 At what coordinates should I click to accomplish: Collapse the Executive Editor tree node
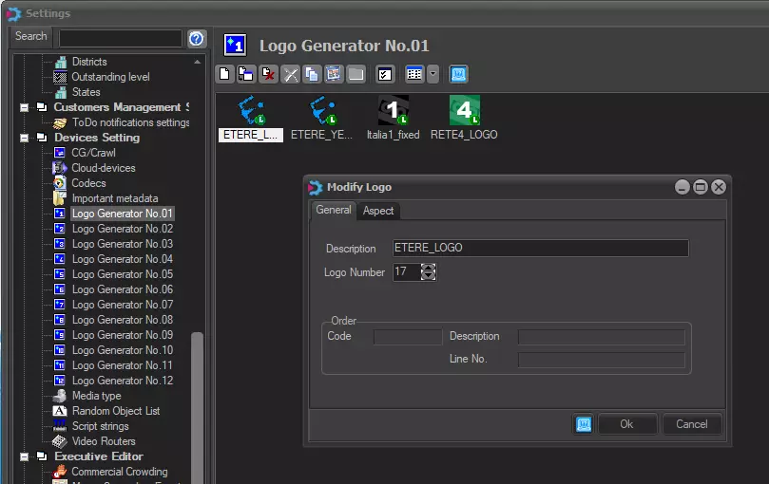coord(24,456)
